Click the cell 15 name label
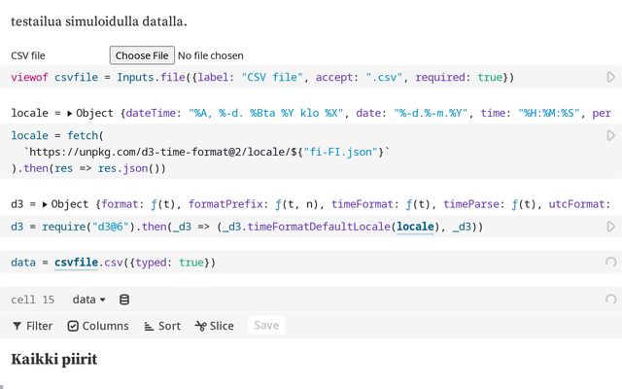The image size is (622, 389). pyautogui.click(x=32, y=300)
